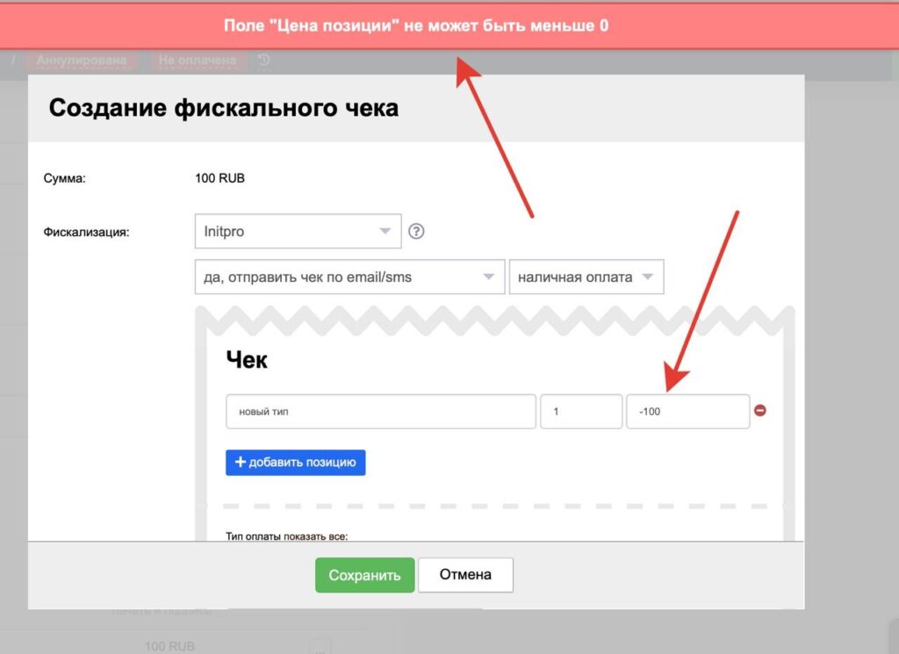Click the plus icon in добавить позицию
Screen dimensions: 899x654
click(240, 463)
